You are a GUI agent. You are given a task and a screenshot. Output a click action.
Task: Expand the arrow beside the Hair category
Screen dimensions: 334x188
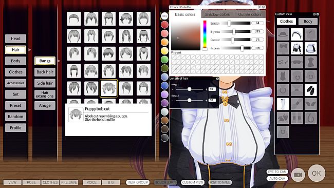coord(30,50)
